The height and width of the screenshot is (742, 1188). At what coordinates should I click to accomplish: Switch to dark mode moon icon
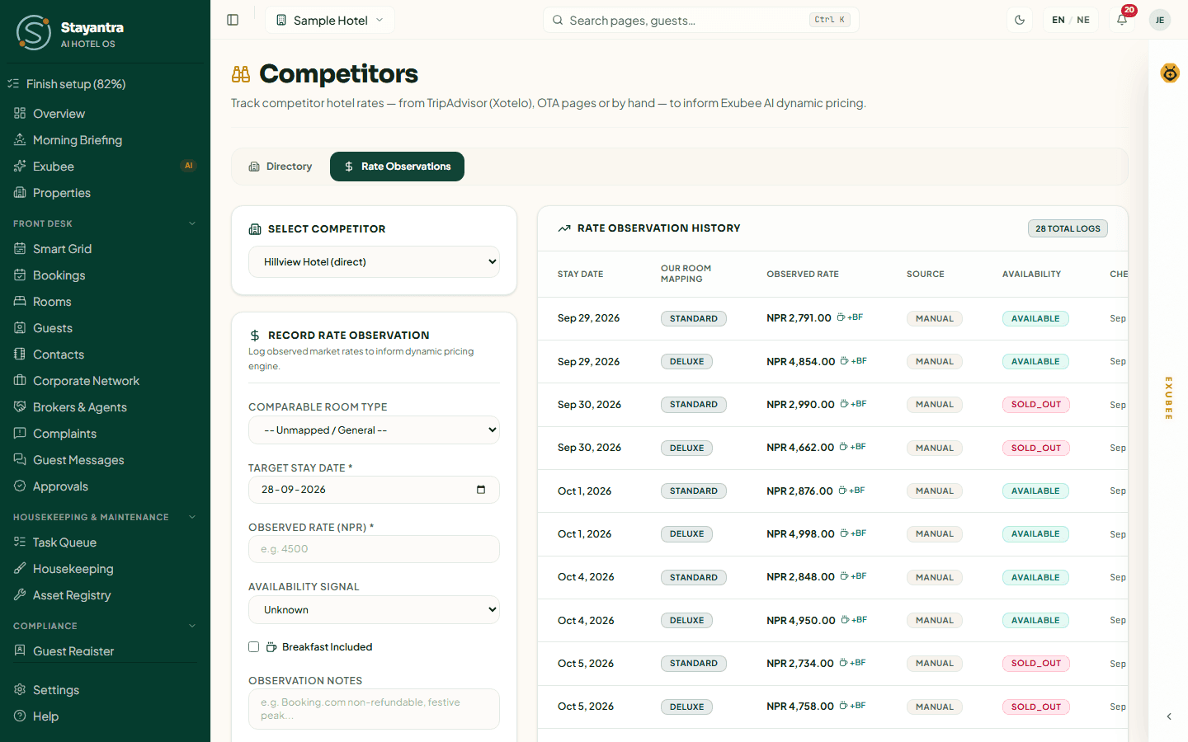tap(1020, 20)
